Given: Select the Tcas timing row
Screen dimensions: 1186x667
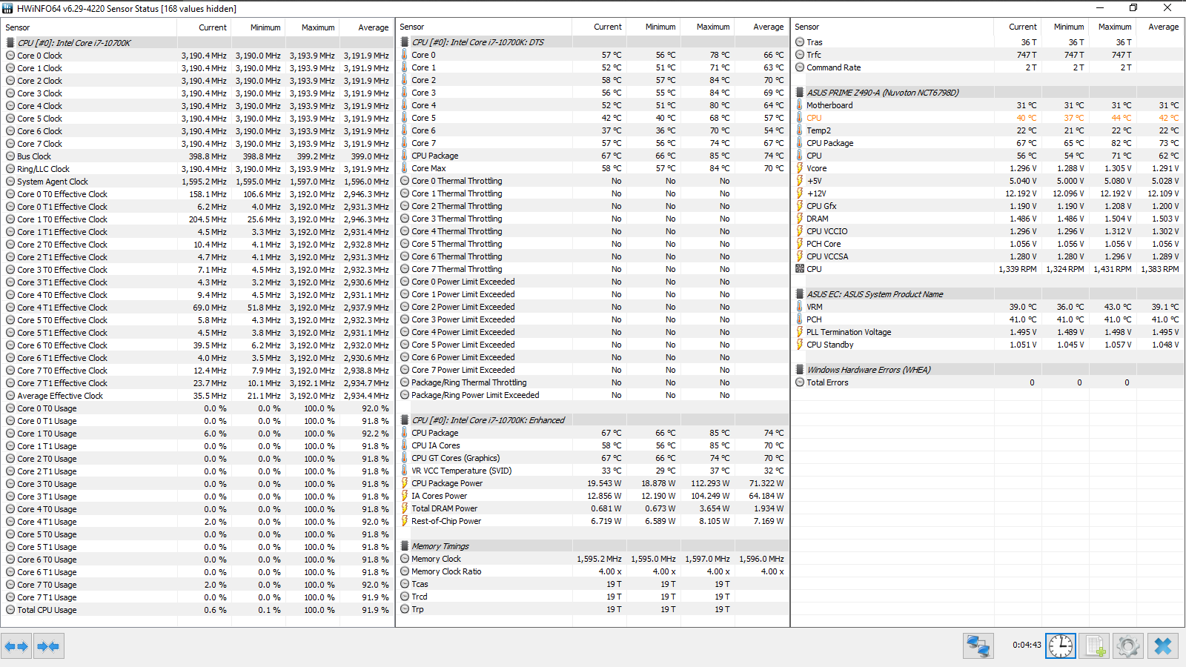Looking at the screenshot, I should pyautogui.click(x=592, y=584).
